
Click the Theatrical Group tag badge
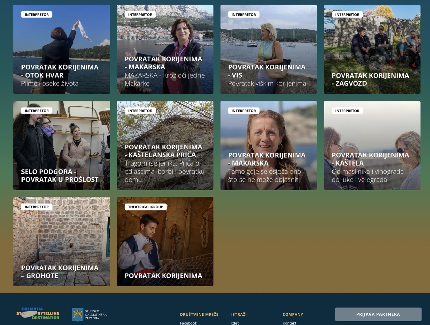click(x=145, y=207)
